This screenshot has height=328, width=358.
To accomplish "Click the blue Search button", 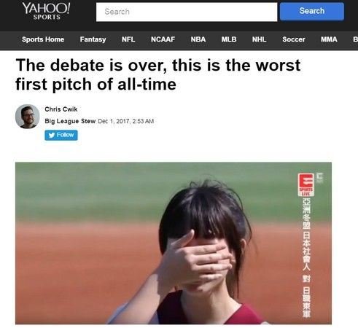I will coord(312,11).
